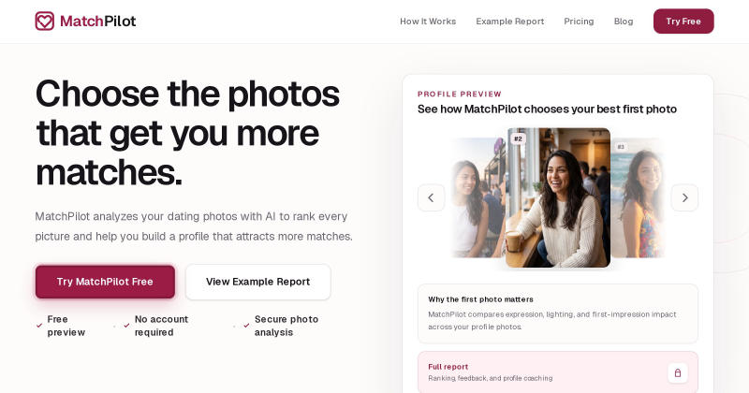Click the lock icon on Full report
The width and height of the screenshot is (749, 393).
pos(677,373)
